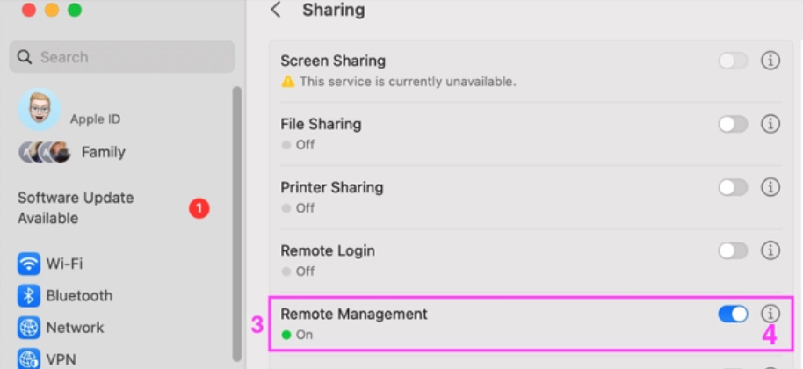Click the Network globe icon
803x369 pixels.
pos(29,328)
